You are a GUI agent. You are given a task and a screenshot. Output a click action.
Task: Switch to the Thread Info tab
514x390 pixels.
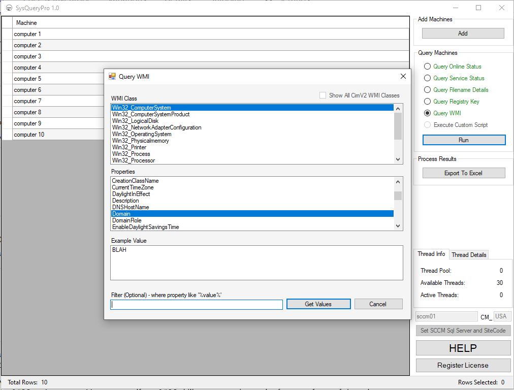pos(432,254)
